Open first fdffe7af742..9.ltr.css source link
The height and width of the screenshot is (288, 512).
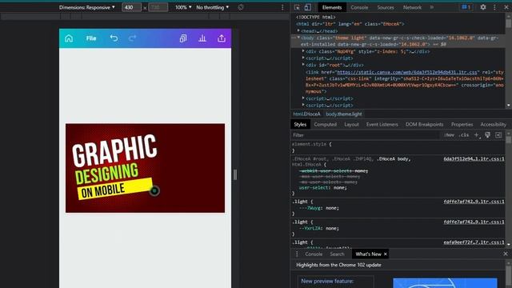tap(474, 202)
